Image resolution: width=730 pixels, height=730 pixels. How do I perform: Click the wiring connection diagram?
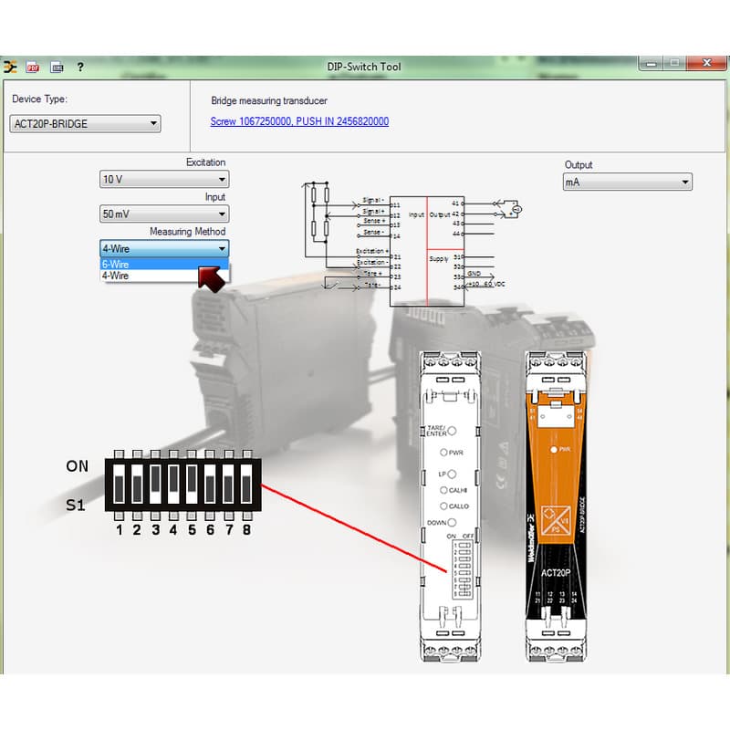tap(412, 245)
